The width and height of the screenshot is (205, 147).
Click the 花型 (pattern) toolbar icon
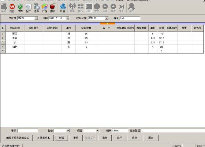[12, 7]
